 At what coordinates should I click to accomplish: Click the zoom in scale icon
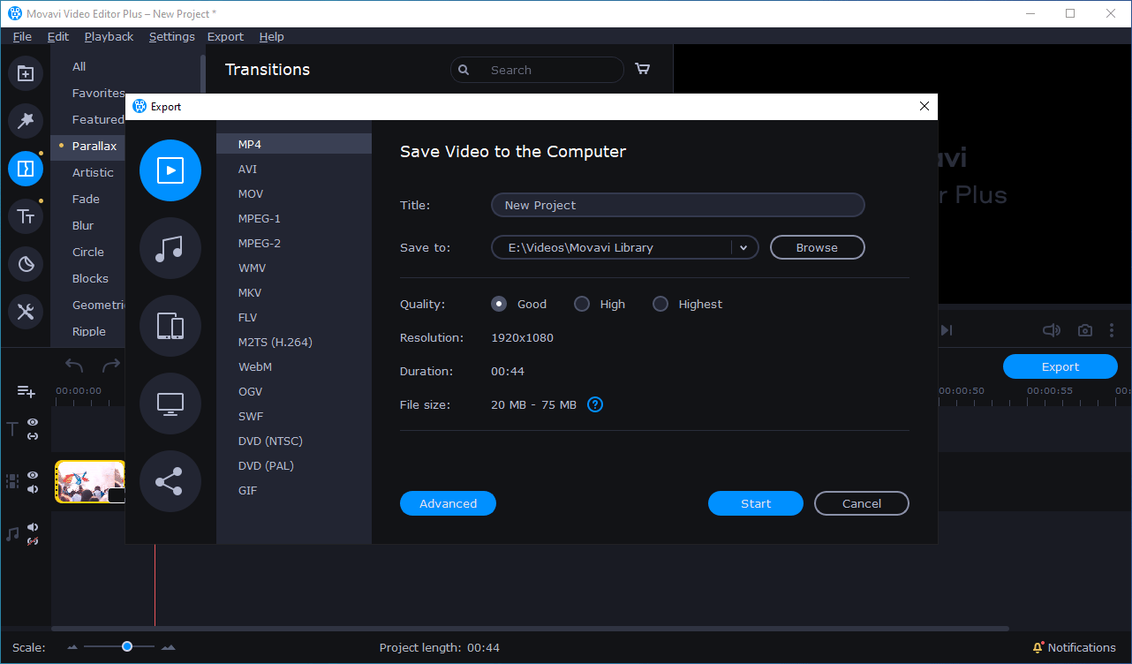(x=168, y=647)
